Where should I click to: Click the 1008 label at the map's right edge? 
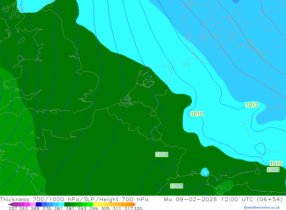pos(273,170)
